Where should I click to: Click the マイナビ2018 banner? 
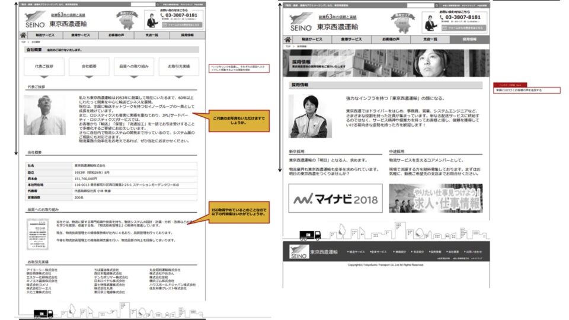[x=335, y=198]
